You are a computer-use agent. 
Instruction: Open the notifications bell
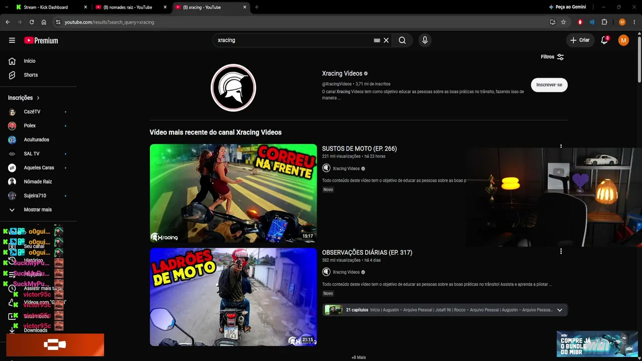point(604,41)
